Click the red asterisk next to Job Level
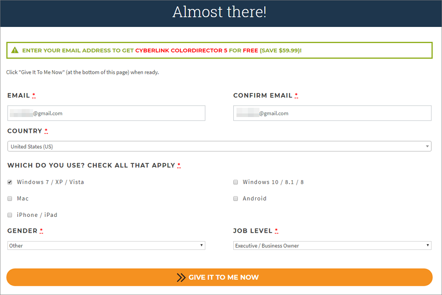This screenshot has height=295, width=442. [276, 231]
